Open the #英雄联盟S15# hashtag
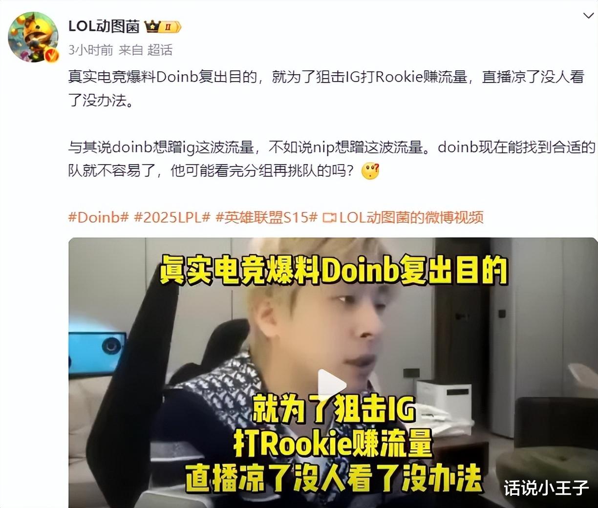The height and width of the screenshot is (508, 598). pyautogui.click(x=267, y=217)
